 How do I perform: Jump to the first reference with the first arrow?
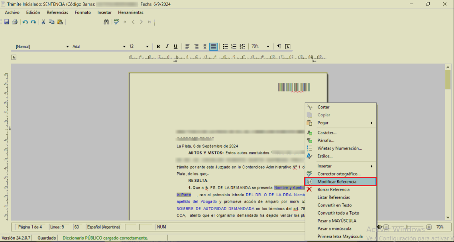125,22
